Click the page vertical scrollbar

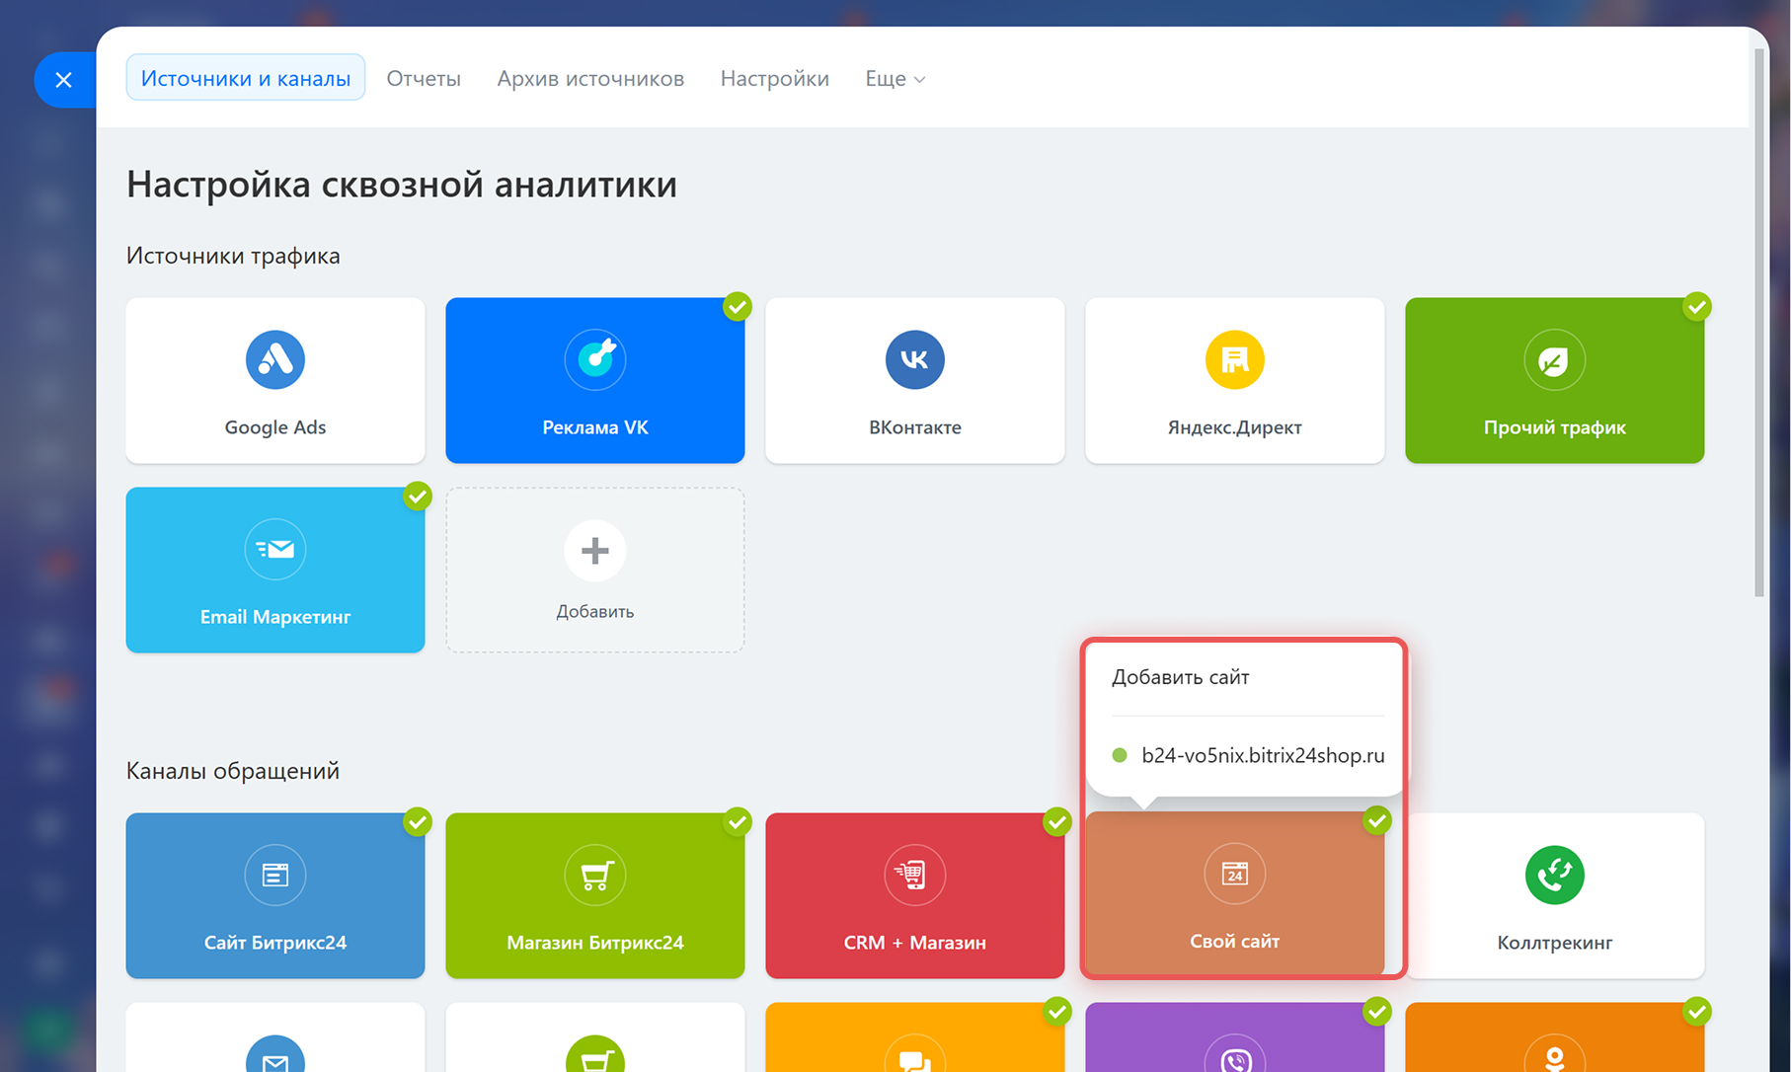pyautogui.click(x=1759, y=323)
